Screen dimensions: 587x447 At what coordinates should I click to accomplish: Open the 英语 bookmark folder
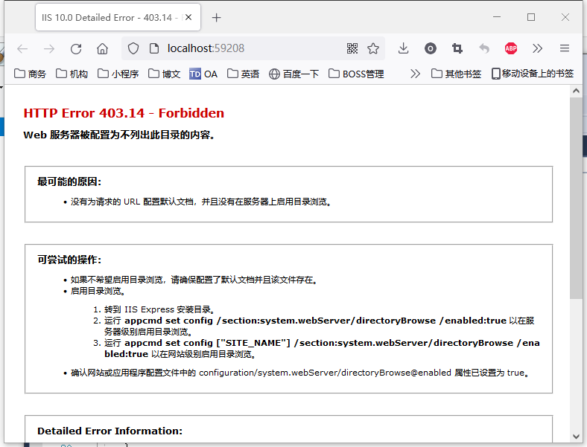pyautogui.click(x=243, y=74)
